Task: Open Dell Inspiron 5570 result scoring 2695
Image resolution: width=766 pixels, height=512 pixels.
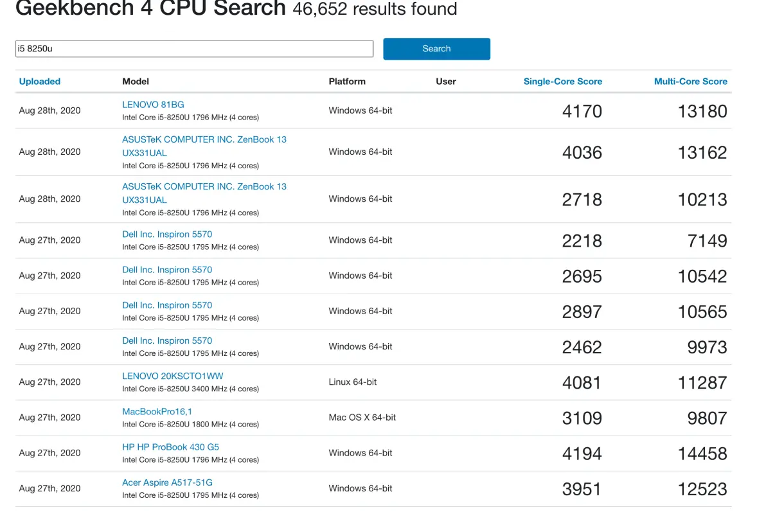Action: pos(167,270)
